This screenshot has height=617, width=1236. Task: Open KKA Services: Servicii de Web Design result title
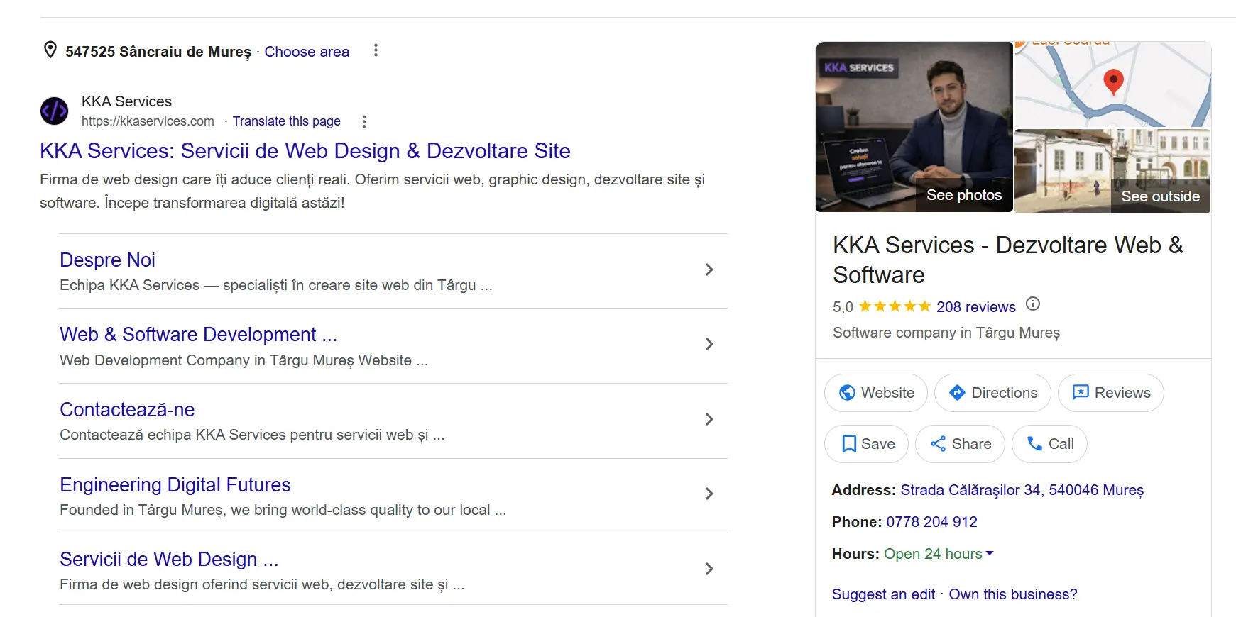point(305,151)
